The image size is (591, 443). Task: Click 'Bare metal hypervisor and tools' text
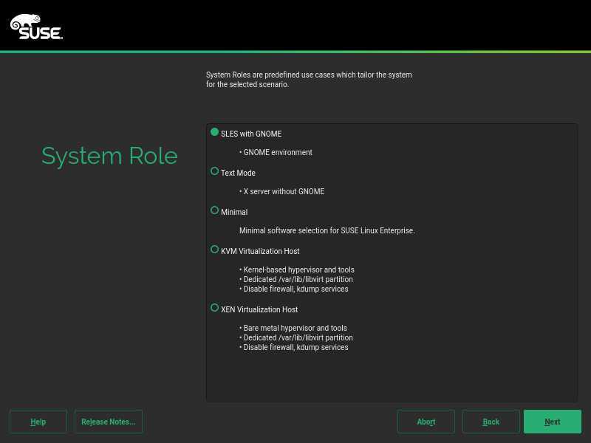tap(295, 328)
